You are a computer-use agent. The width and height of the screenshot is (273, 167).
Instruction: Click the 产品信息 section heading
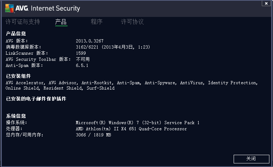(x=16, y=33)
